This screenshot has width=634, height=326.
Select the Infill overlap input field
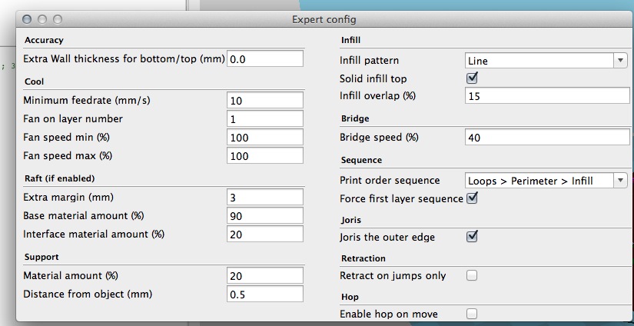546,96
